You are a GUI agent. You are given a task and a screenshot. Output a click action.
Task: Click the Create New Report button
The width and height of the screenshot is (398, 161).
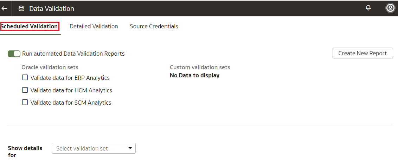click(362, 53)
